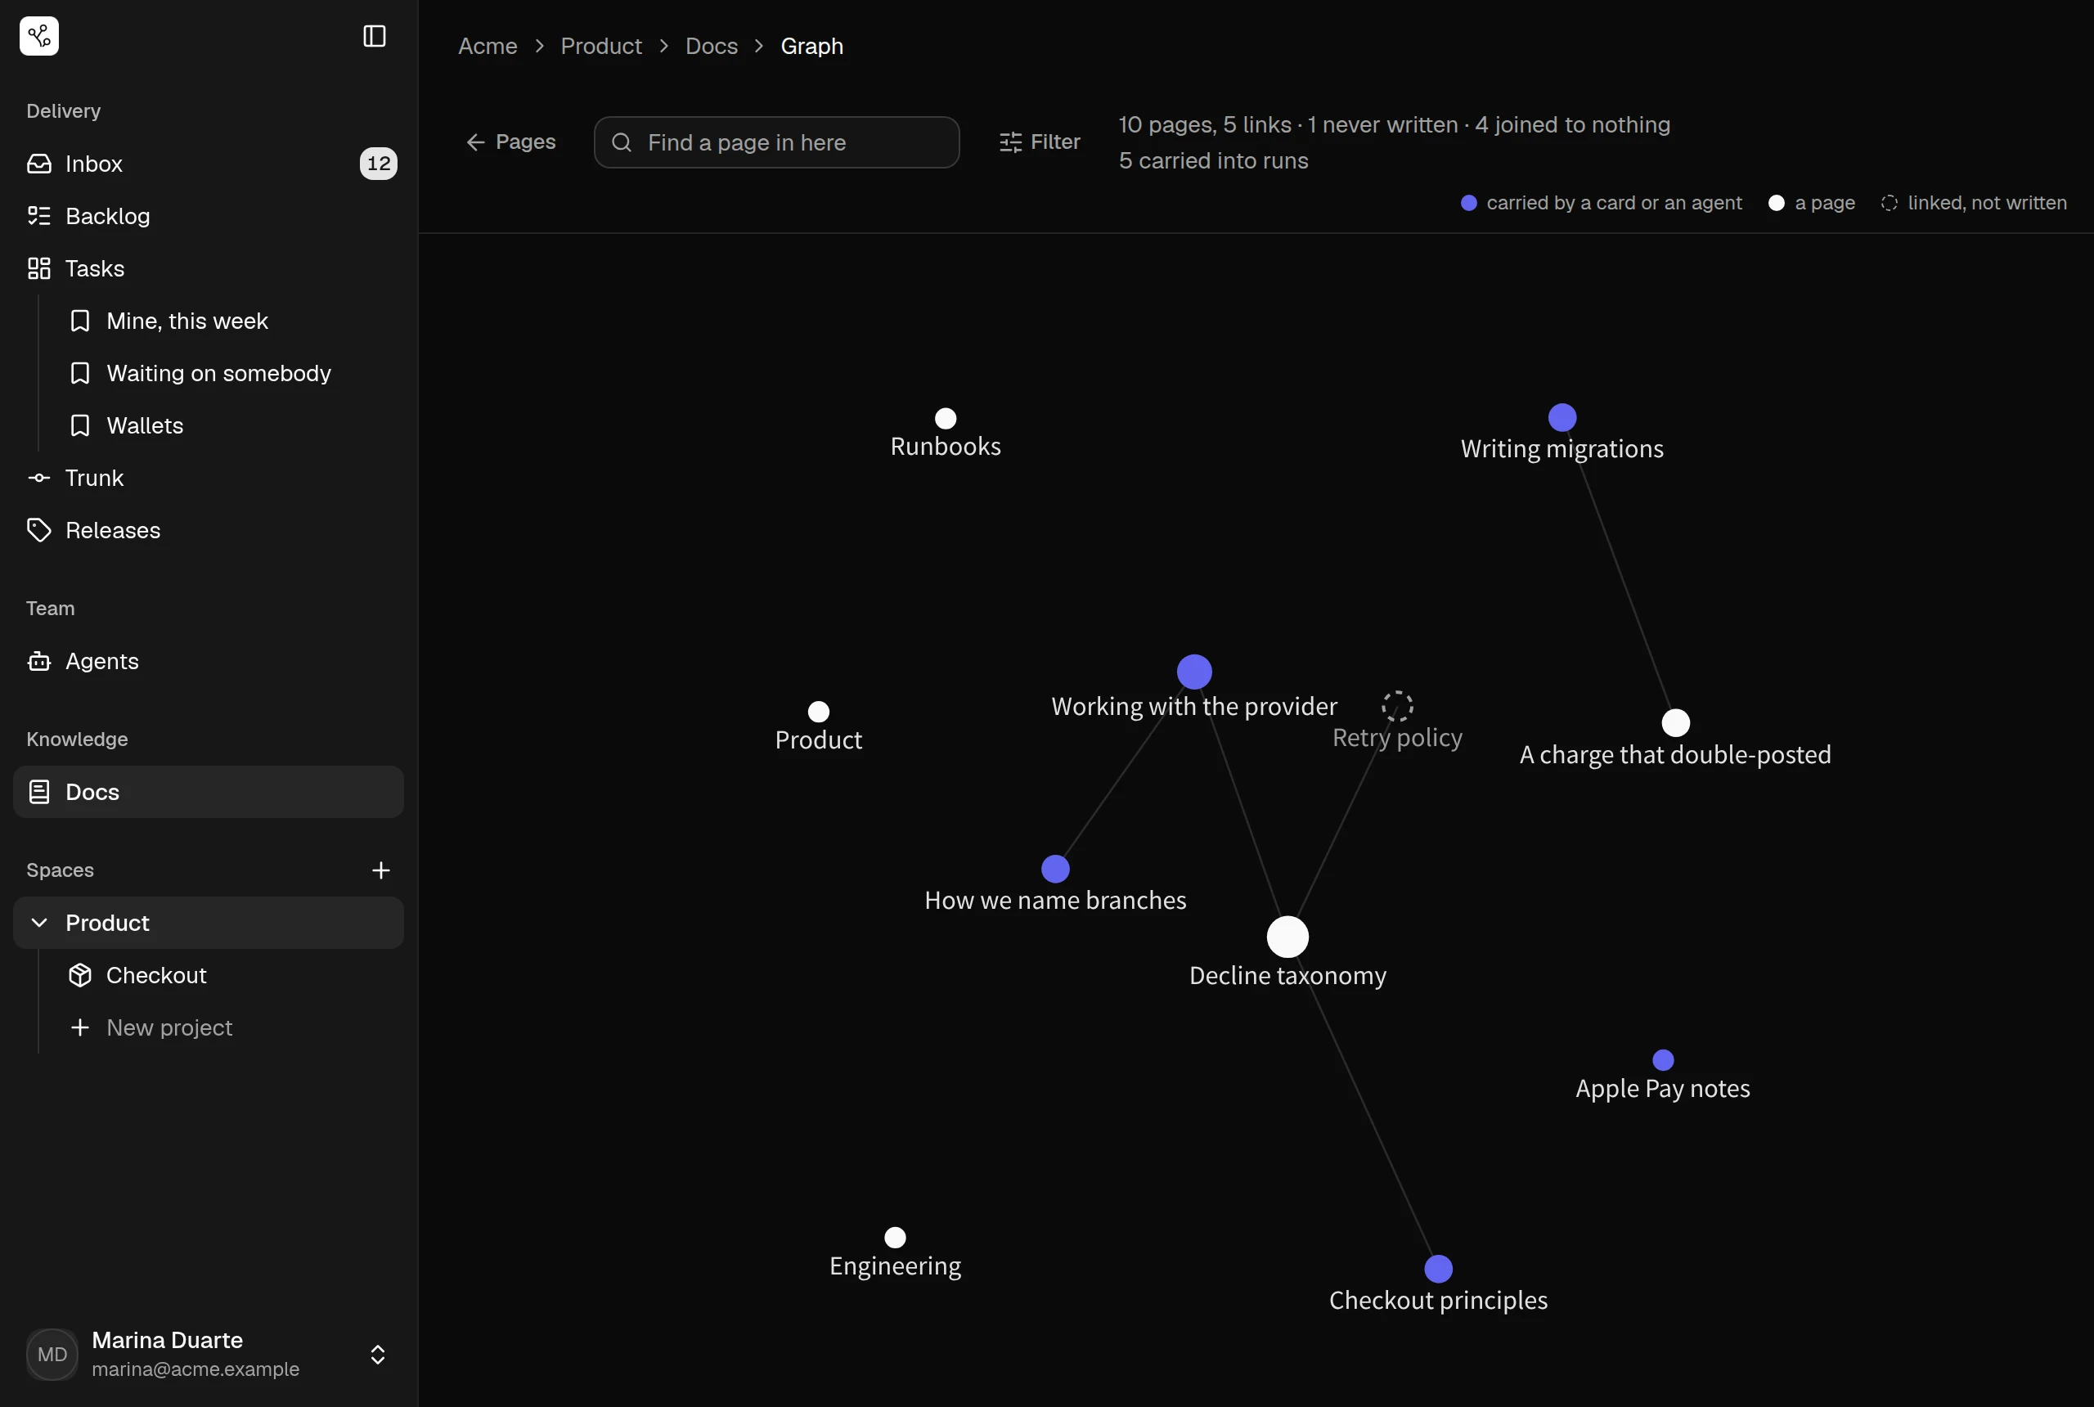This screenshot has height=1407, width=2094.
Task: Click the Apple Pay notes label
Action: pos(1662,1089)
